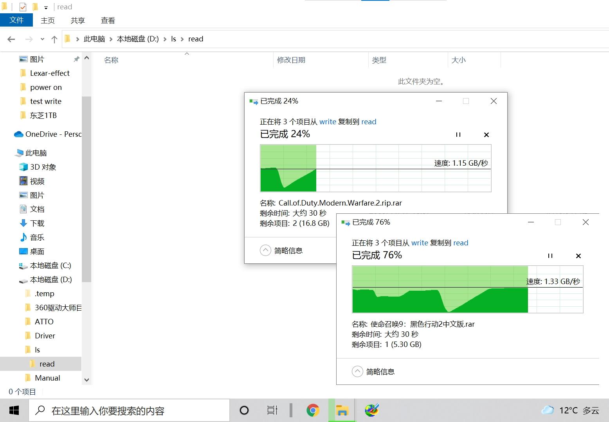Screen dimensions: 609x422
Task: Open the 主页 ribbon tab
Action: 47,20
